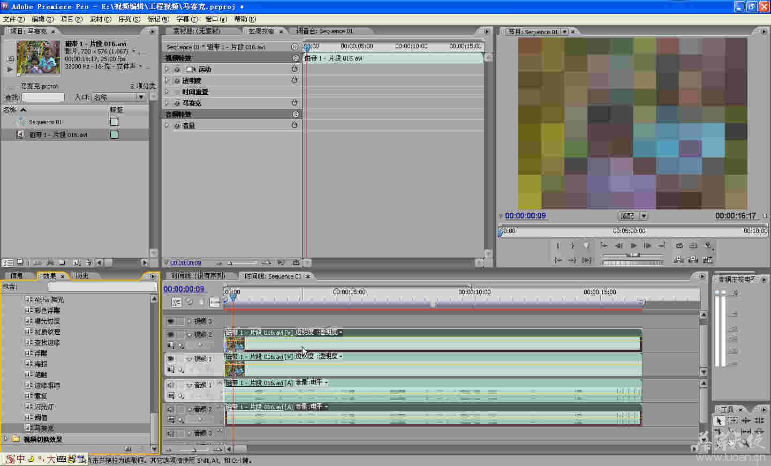This screenshot has height=466, width=771.
Task: Expand the 视频切换效果 folder
Action: click(6, 439)
